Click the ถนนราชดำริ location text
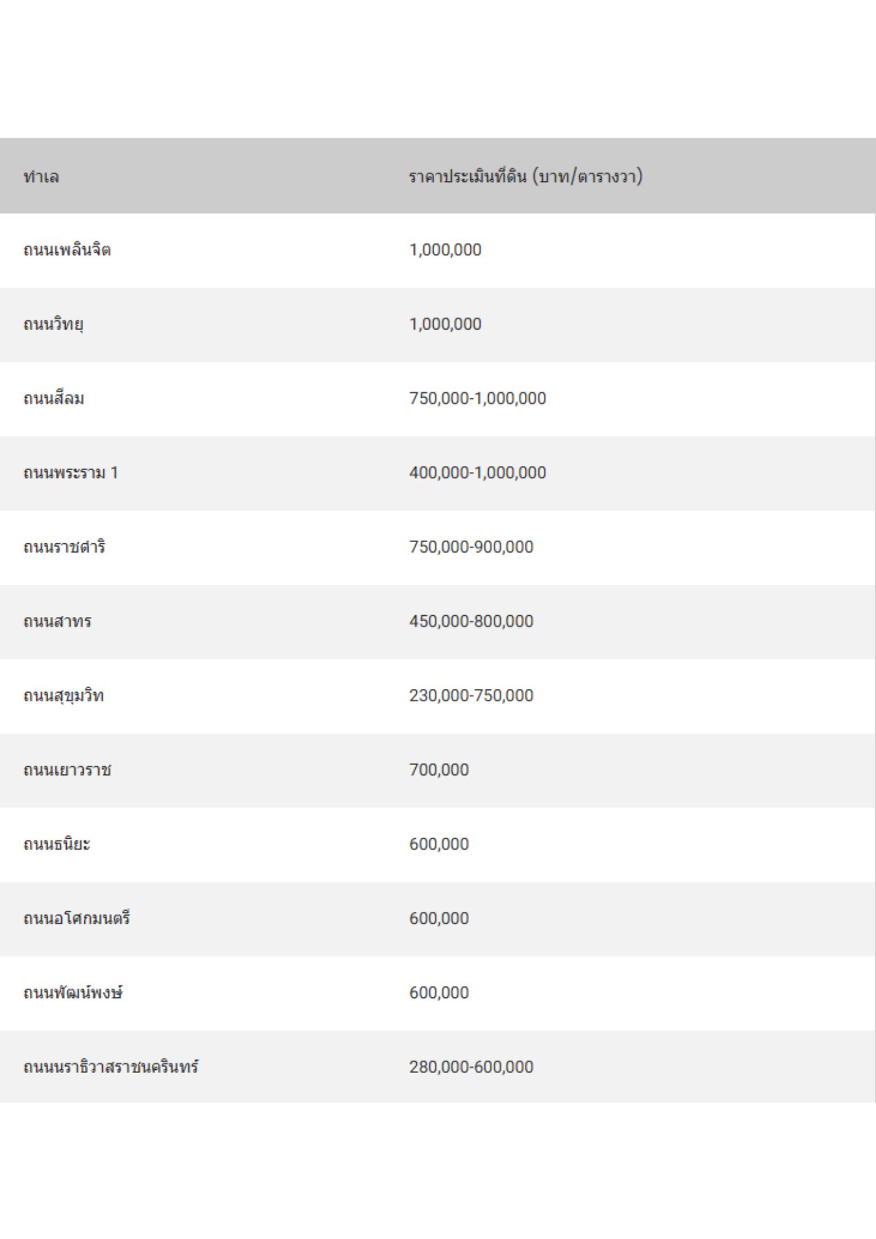The width and height of the screenshot is (876, 1239). [x=64, y=547]
